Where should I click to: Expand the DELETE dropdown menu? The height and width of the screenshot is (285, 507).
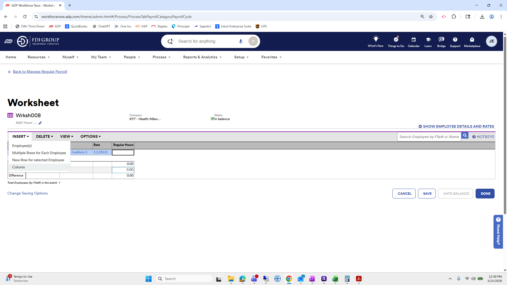(x=44, y=136)
